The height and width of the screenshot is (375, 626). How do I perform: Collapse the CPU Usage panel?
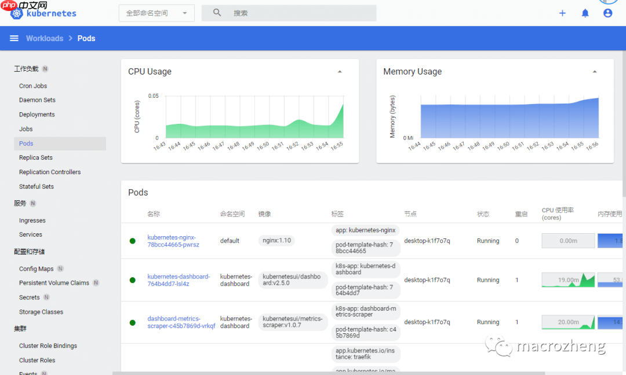pyautogui.click(x=340, y=72)
